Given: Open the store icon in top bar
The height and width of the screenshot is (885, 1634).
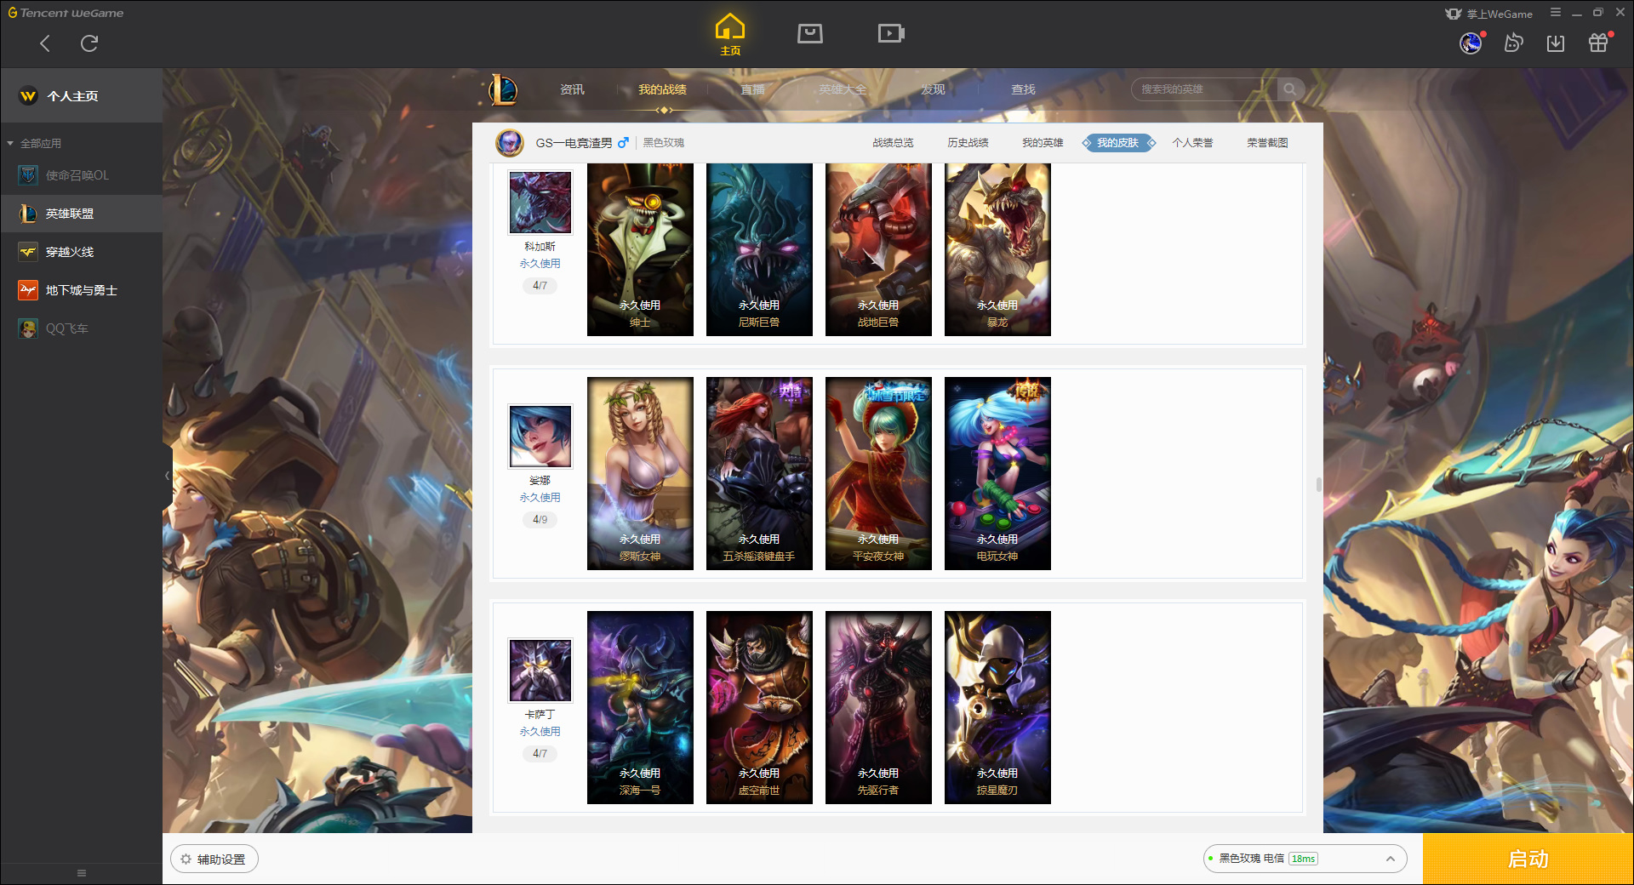Looking at the screenshot, I should tap(810, 33).
